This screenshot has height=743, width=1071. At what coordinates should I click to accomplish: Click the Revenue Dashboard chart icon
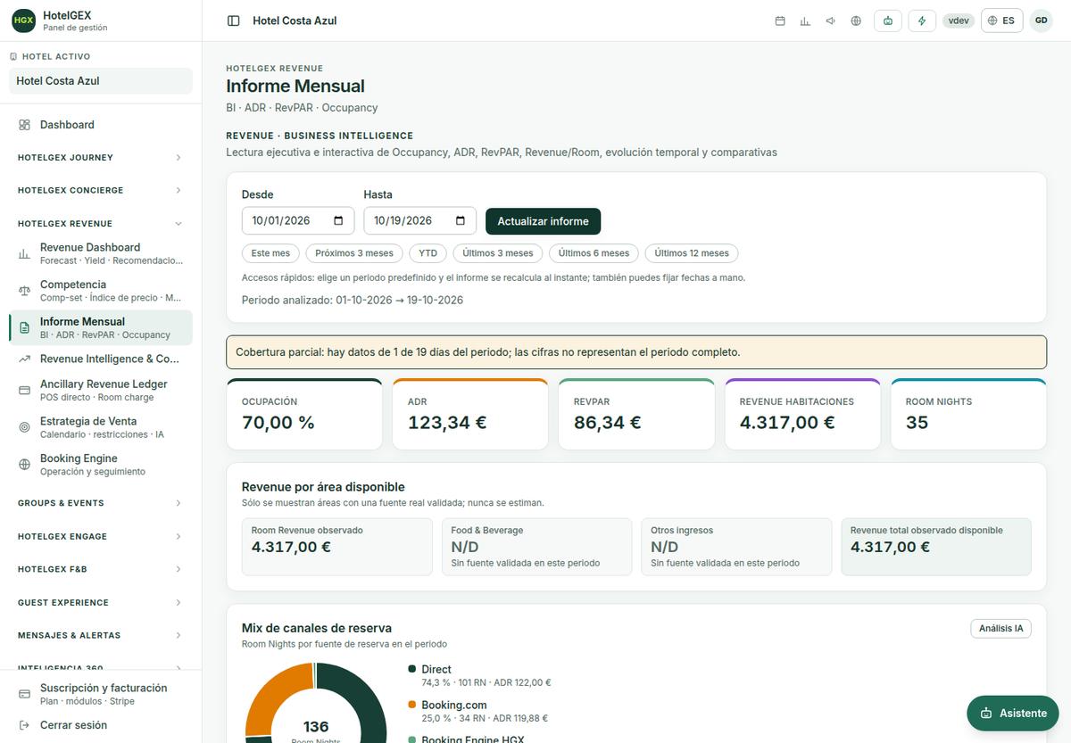tap(24, 254)
